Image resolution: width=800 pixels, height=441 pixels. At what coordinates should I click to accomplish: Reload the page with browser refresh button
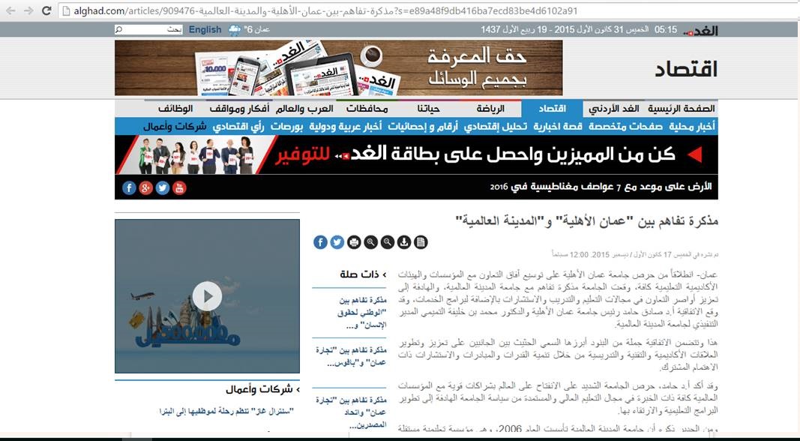pyautogui.click(x=46, y=10)
